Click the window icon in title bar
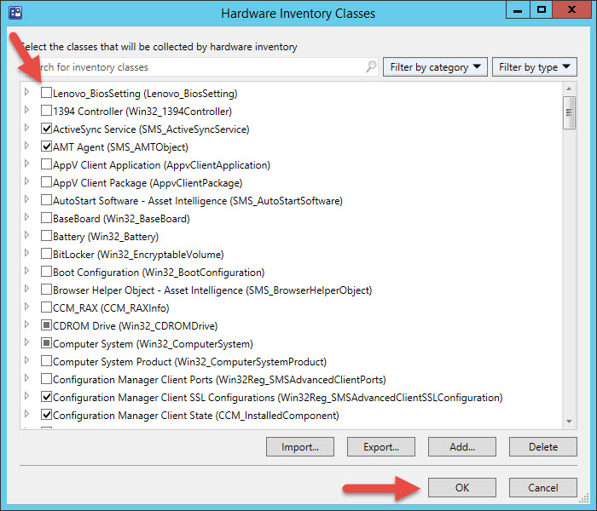This screenshot has height=511, width=597. (14, 13)
